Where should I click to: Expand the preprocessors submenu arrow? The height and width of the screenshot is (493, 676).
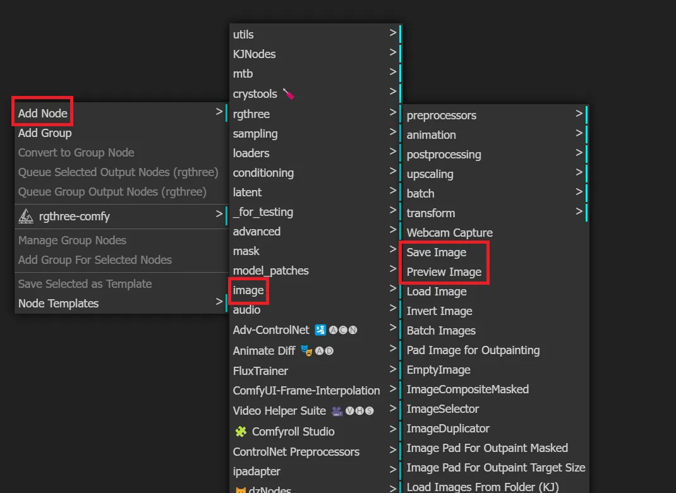tap(579, 115)
